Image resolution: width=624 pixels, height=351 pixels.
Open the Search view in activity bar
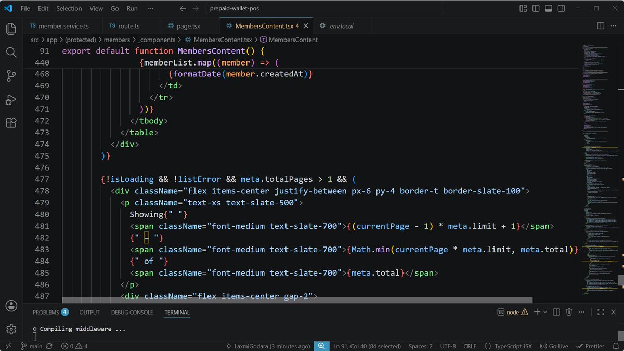click(x=11, y=52)
